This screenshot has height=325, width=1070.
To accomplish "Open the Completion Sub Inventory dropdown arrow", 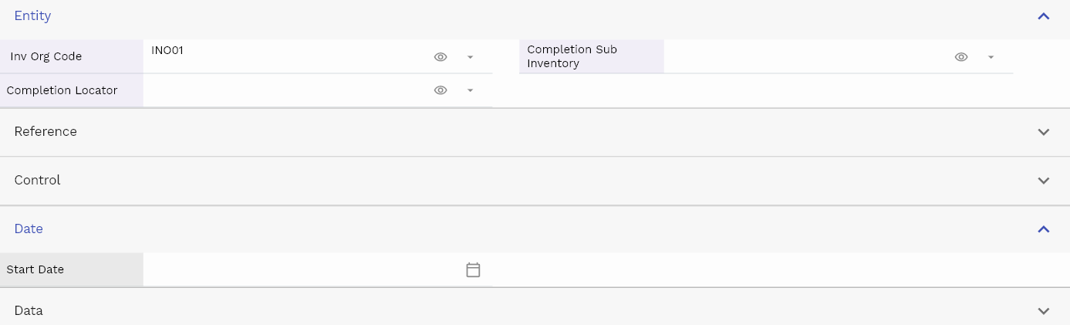I will click(x=991, y=57).
